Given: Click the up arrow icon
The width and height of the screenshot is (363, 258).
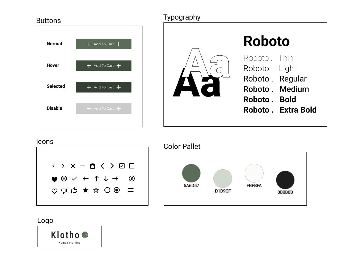Looking at the screenshot, I should click(97, 179).
